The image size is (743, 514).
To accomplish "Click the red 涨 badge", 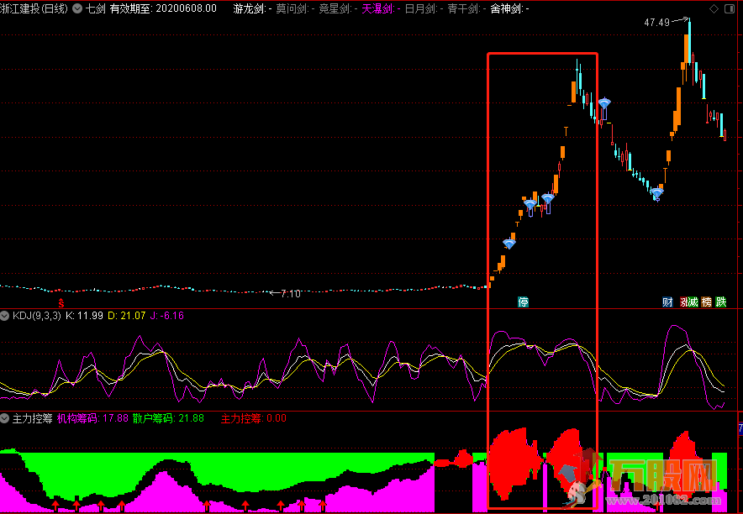I will 684,302.
